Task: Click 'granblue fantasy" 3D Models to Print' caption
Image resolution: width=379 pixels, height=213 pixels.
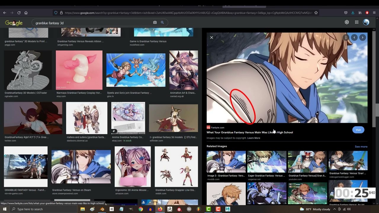Action: coord(26,41)
